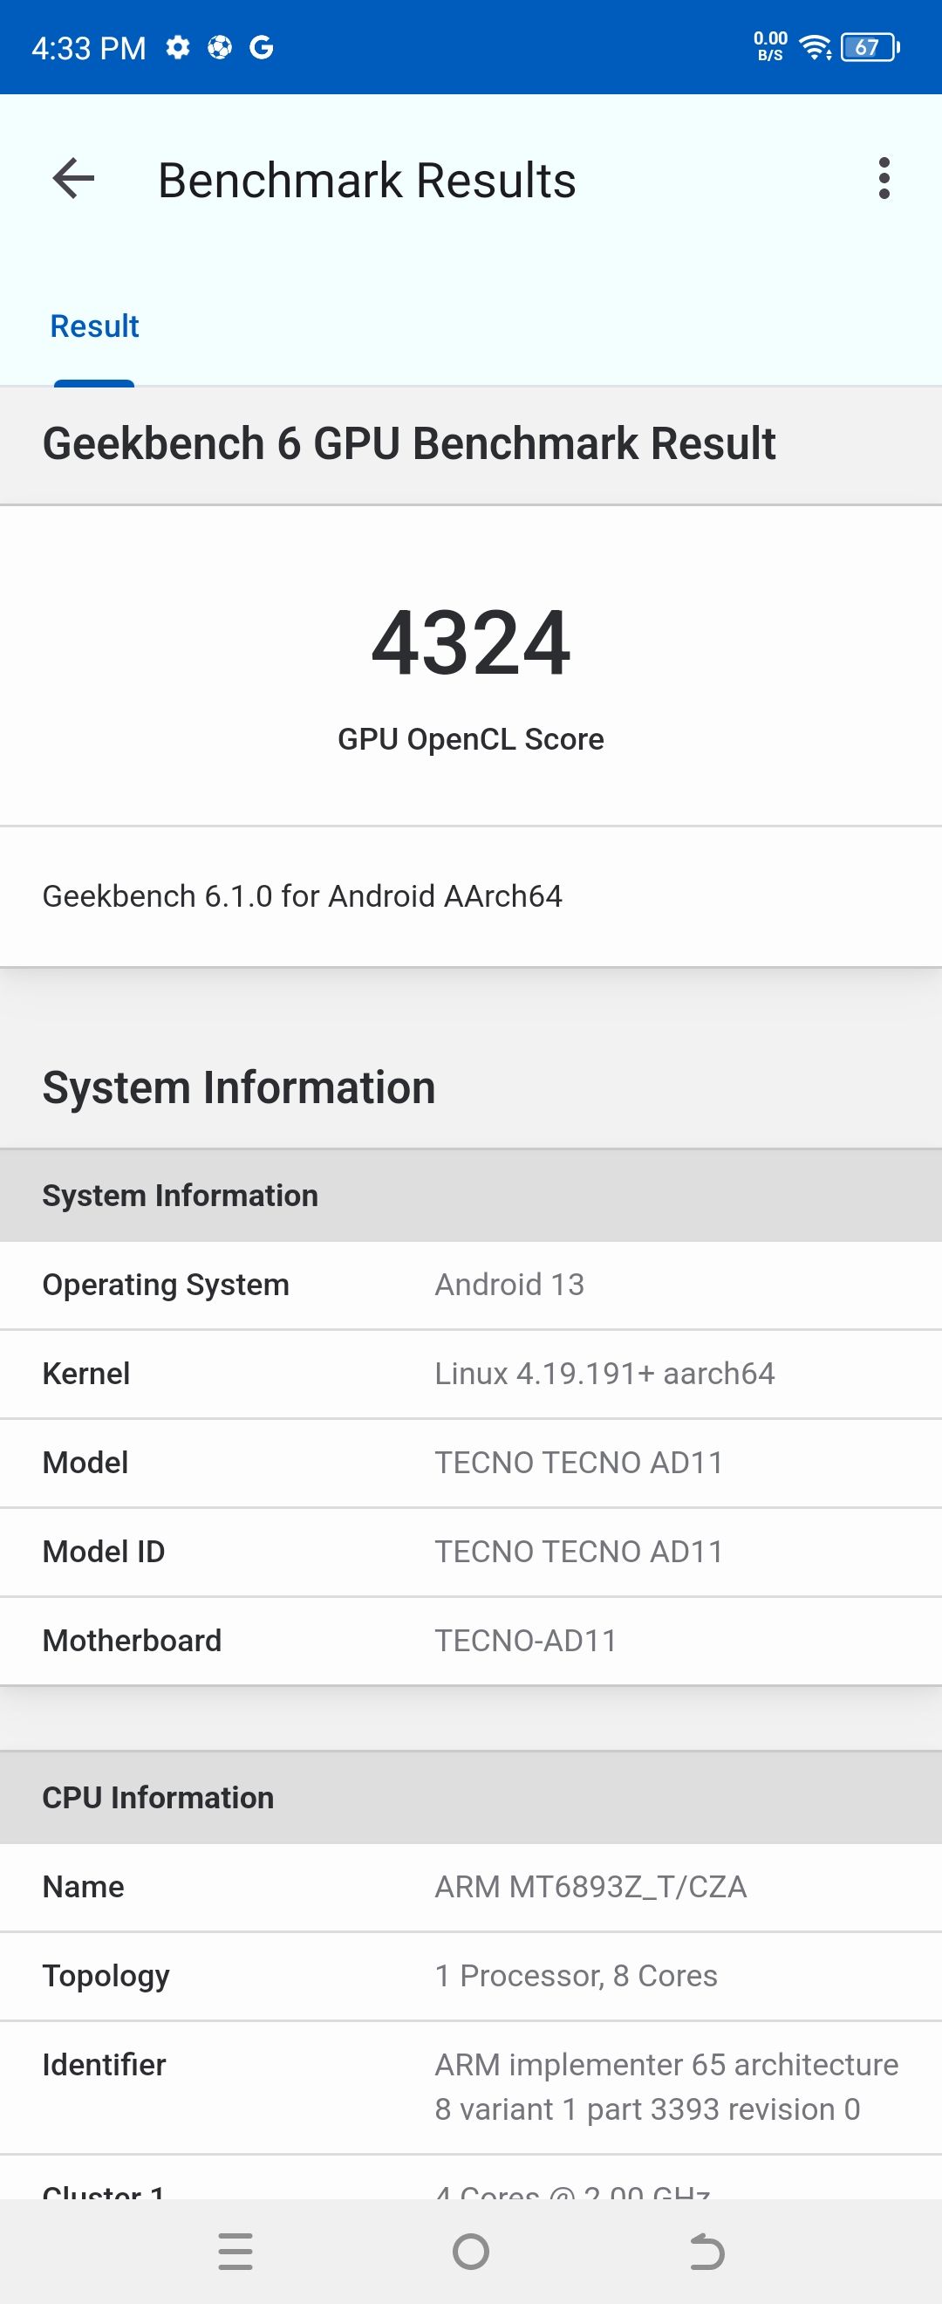Tap the settings gear in the status bar
942x2304 pixels.
[x=178, y=46]
